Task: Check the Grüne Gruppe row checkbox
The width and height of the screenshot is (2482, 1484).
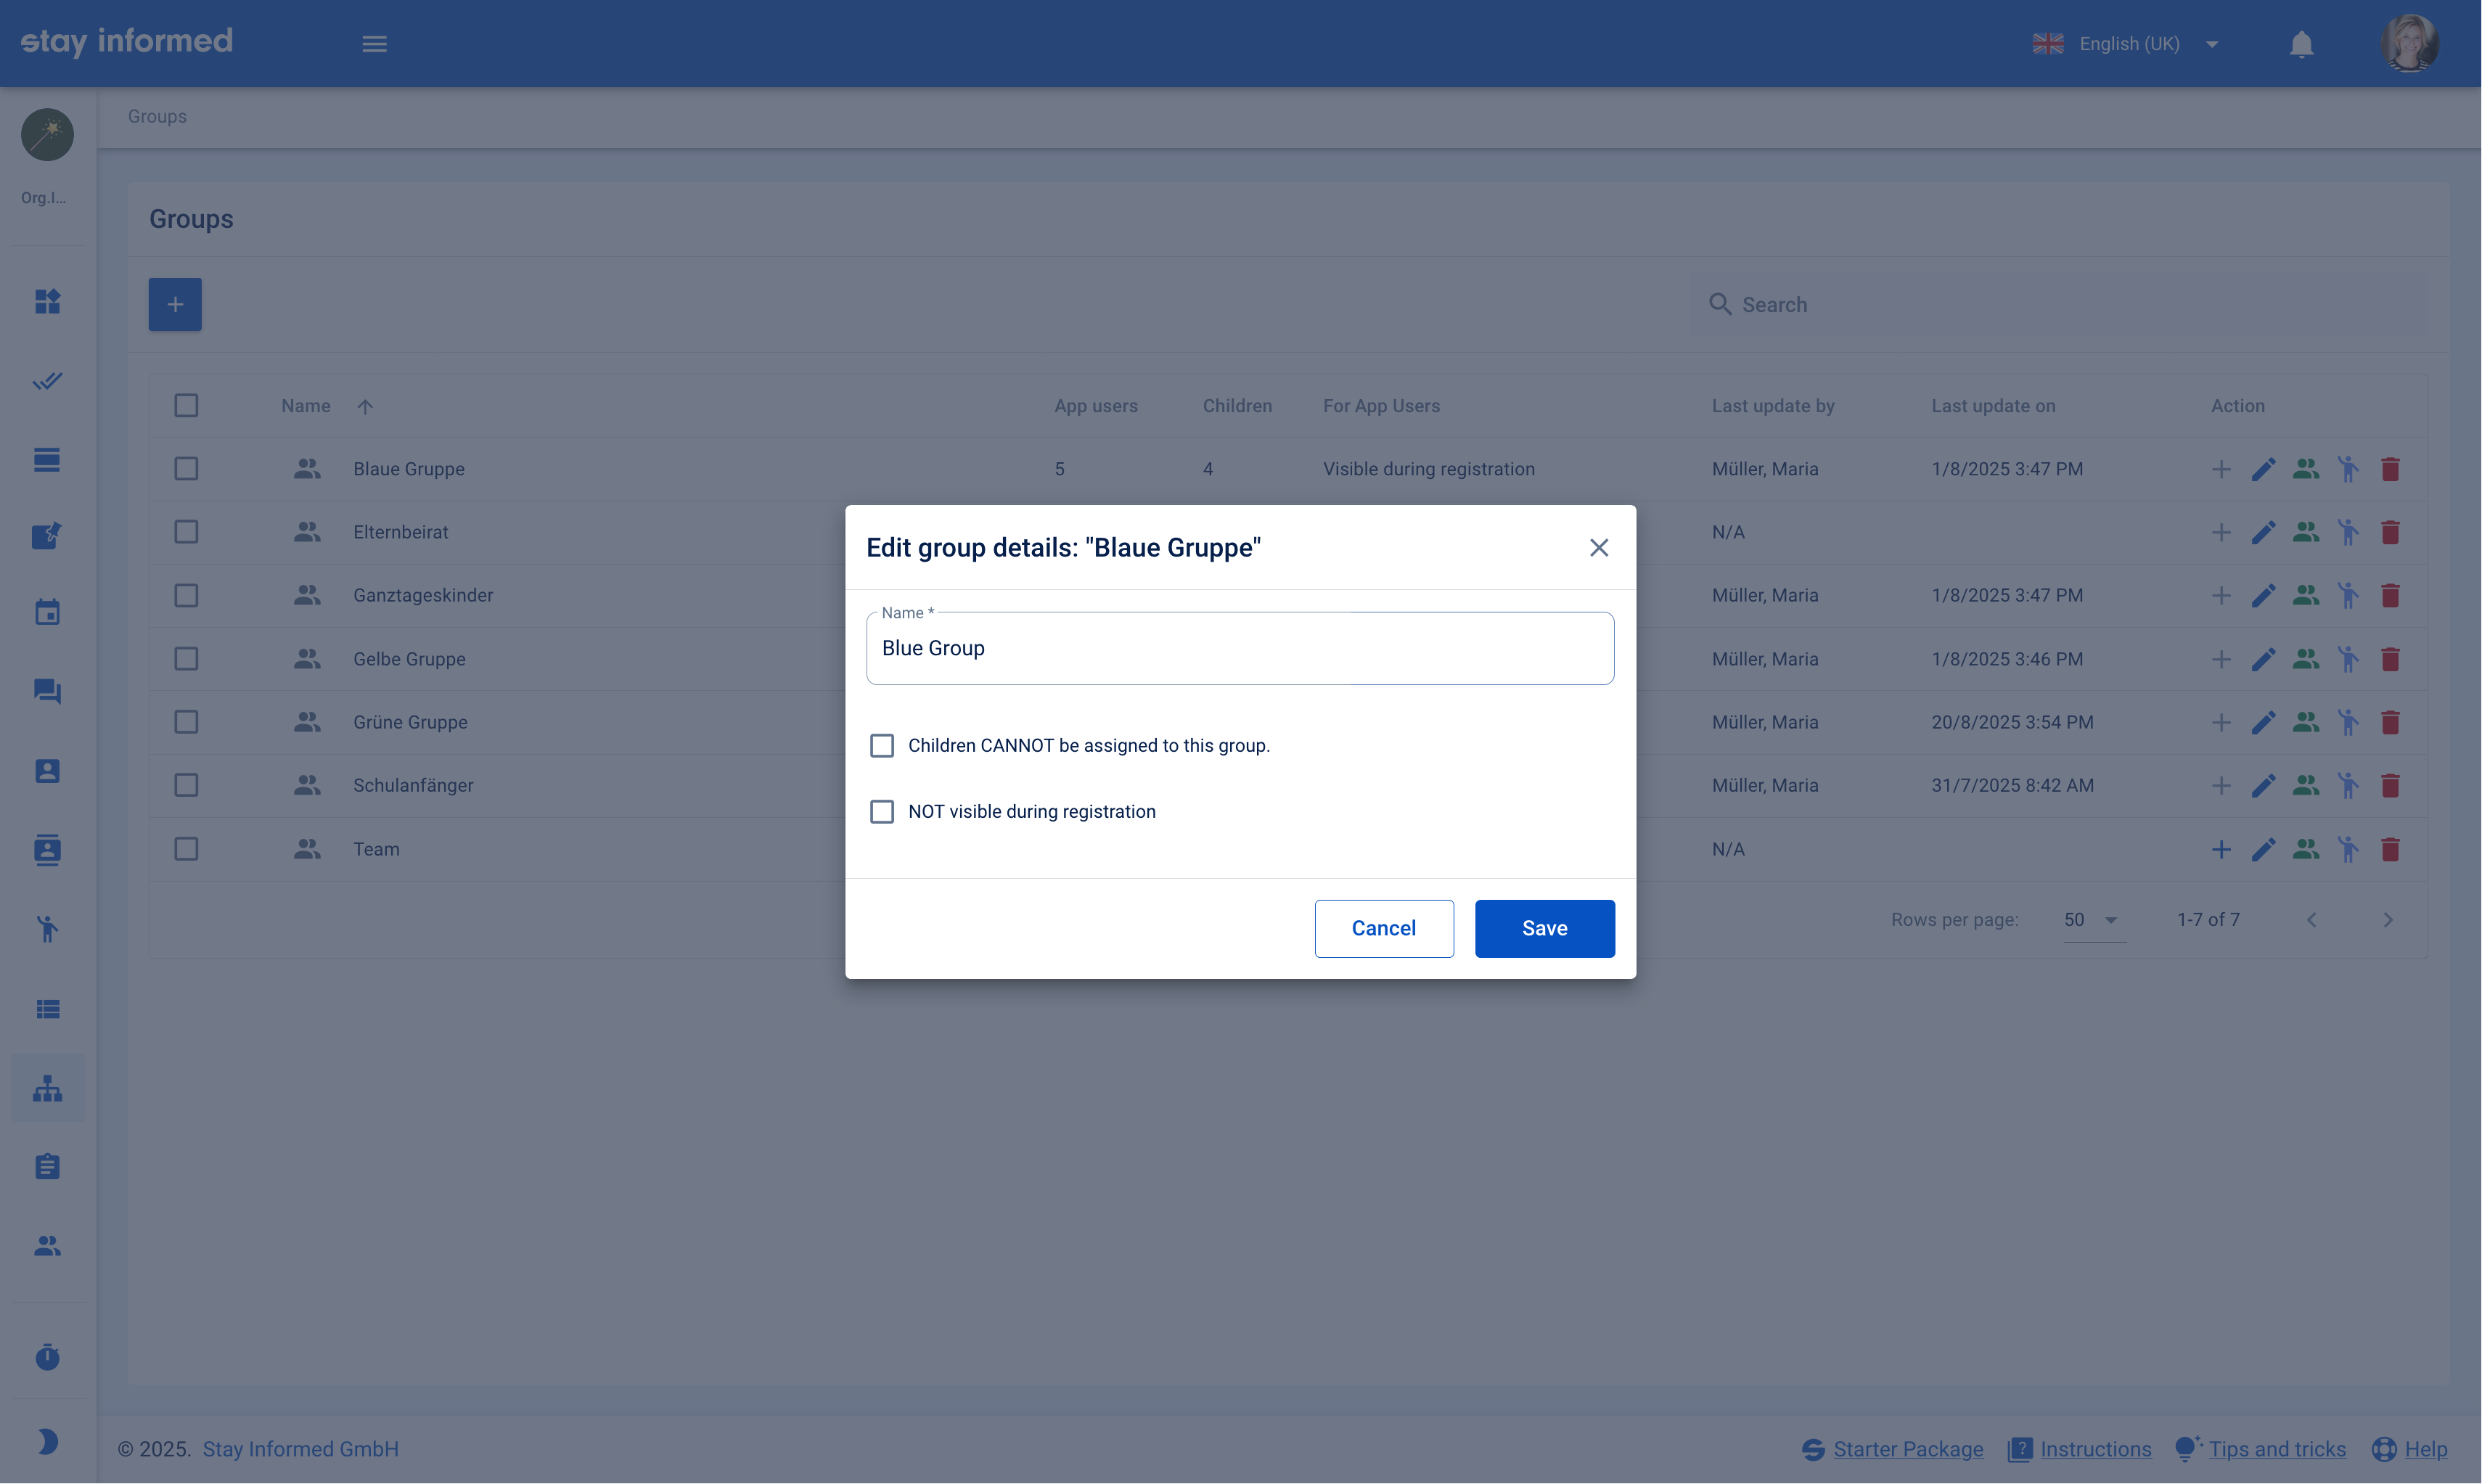Action: point(186,722)
